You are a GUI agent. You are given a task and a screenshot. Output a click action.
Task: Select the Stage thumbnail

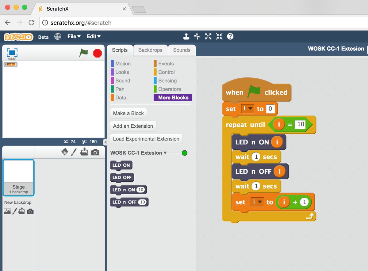coord(18,177)
